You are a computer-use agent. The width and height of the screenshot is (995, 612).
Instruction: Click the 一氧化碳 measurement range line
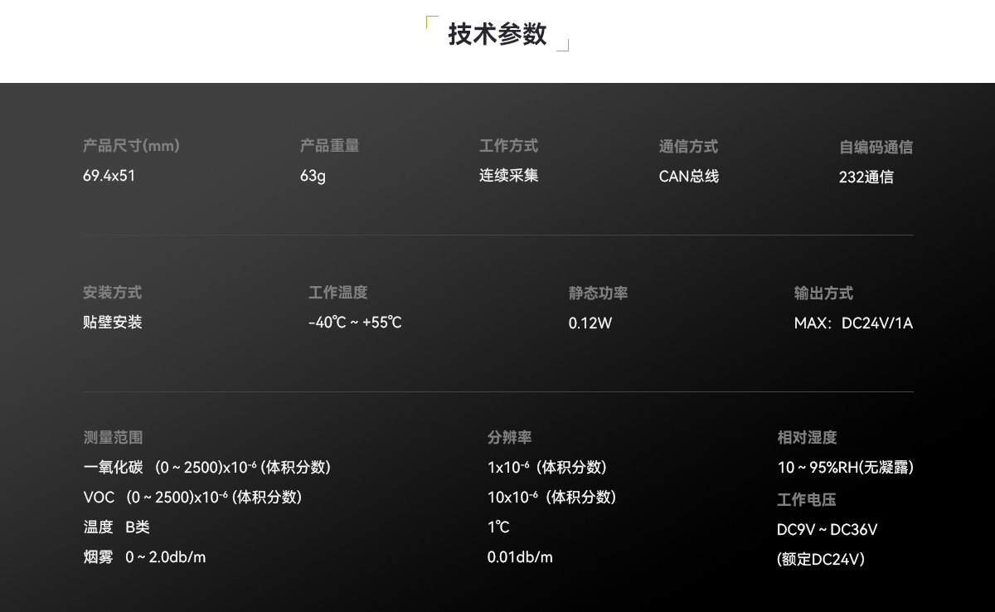207,468
